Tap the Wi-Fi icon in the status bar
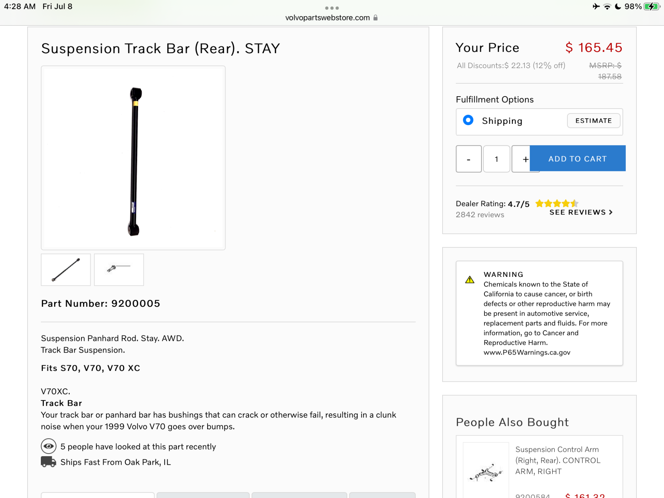Screen dimensions: 664x498 click(607, 6)
